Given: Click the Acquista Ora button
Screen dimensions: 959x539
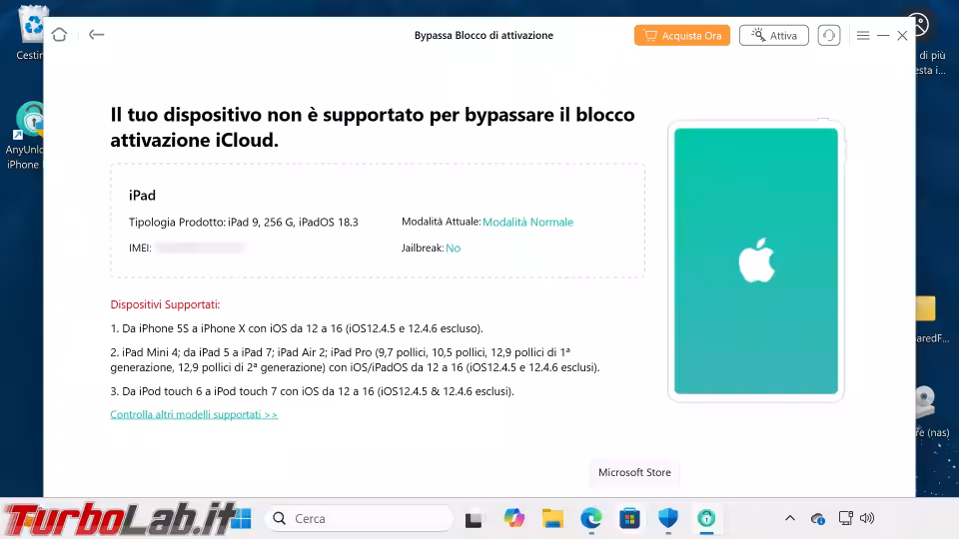Looking at the screenshot, I should 681,35.
